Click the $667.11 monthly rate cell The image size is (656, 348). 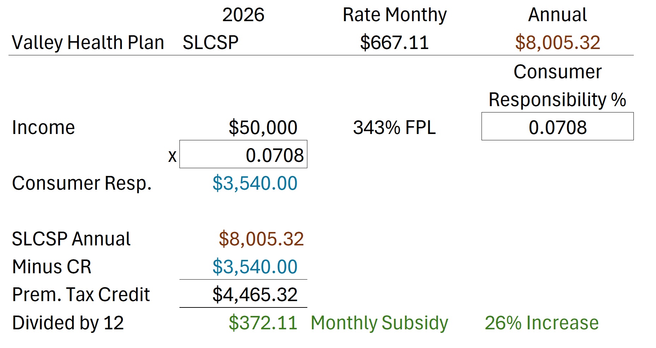(x=394, y=43)
